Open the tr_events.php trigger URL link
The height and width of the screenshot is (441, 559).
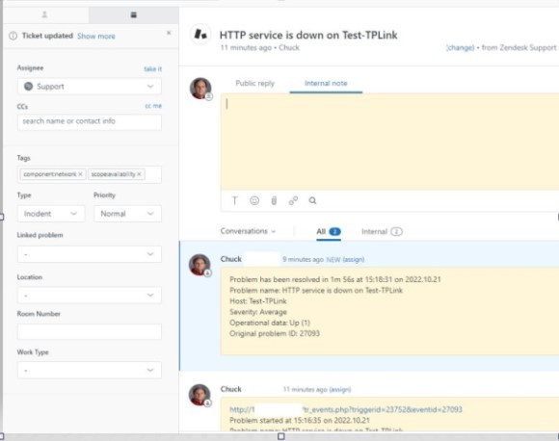pyautogui.click(x=346, y=409)
